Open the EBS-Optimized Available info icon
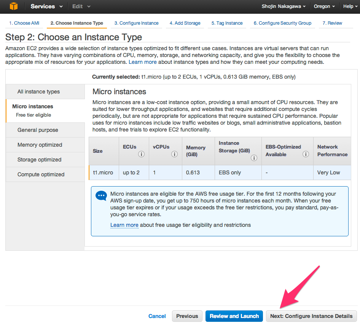This screenshot has height=326, width=360. [306, 154]
